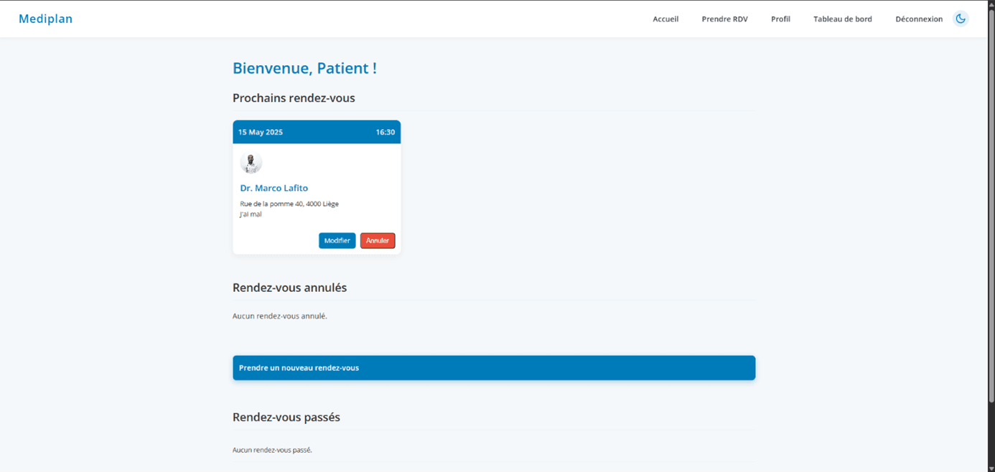Screen dimensions: 995x472
Task: Click Déconnexion to log out
Action: pyautogui.click(x=919, y=19)
